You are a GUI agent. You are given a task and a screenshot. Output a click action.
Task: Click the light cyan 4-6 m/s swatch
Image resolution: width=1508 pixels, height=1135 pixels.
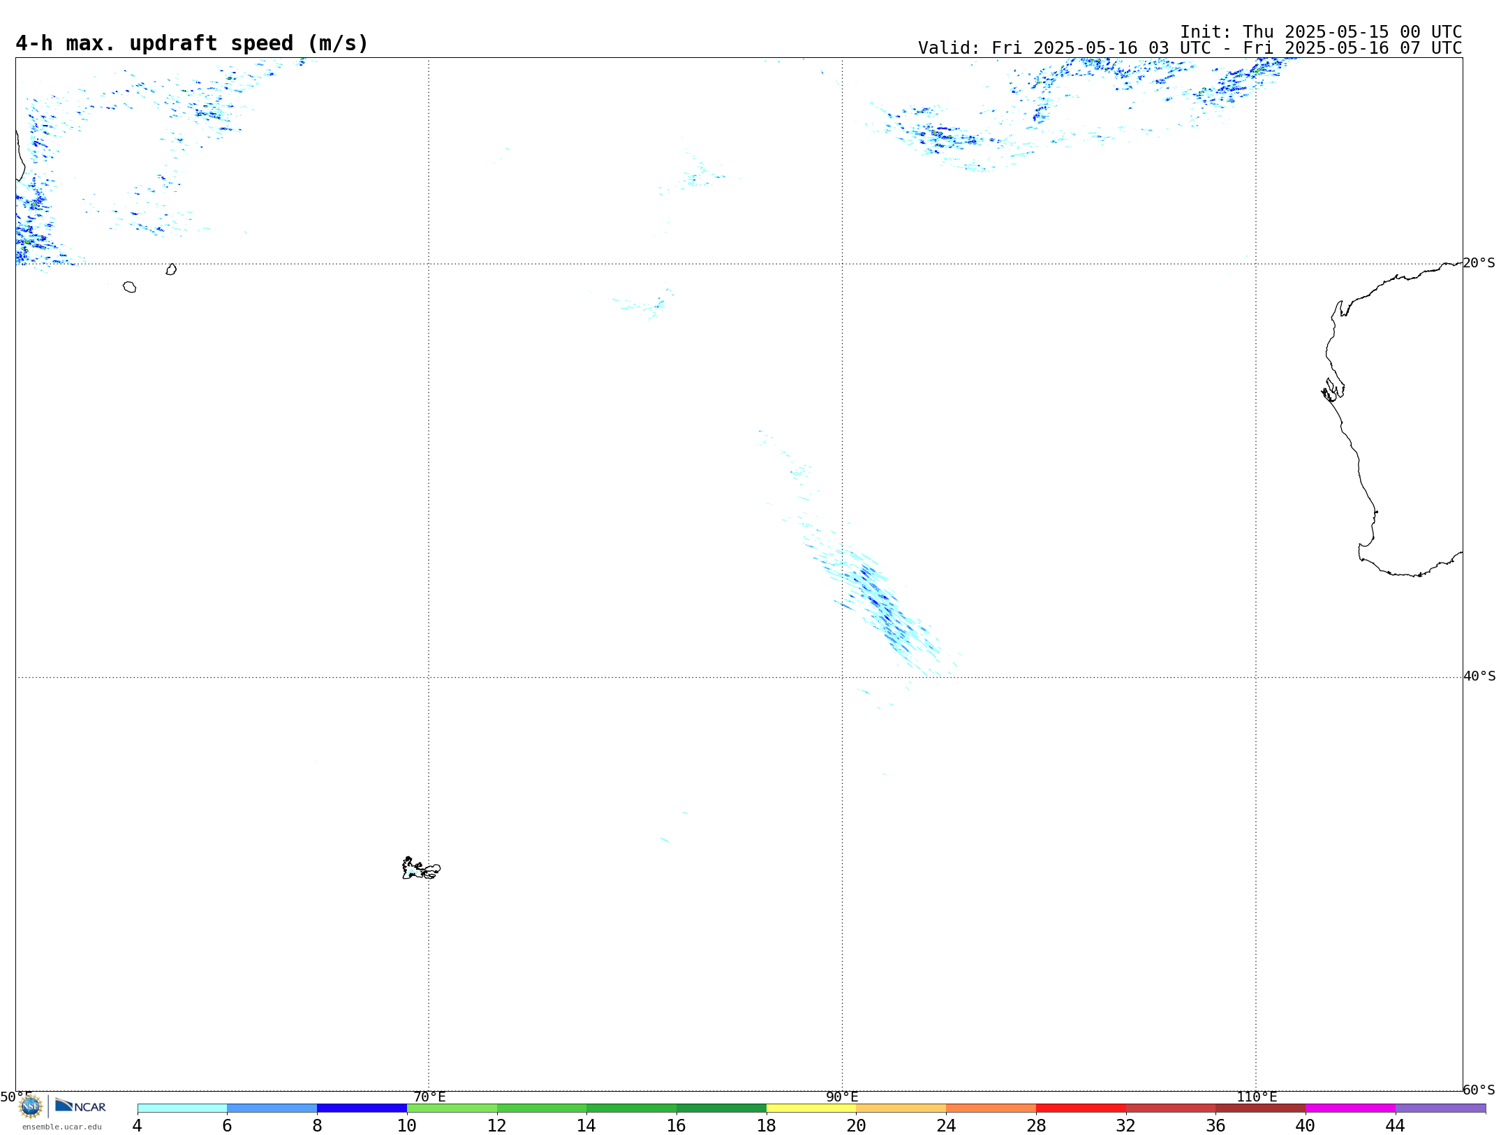coord(182,1108)
